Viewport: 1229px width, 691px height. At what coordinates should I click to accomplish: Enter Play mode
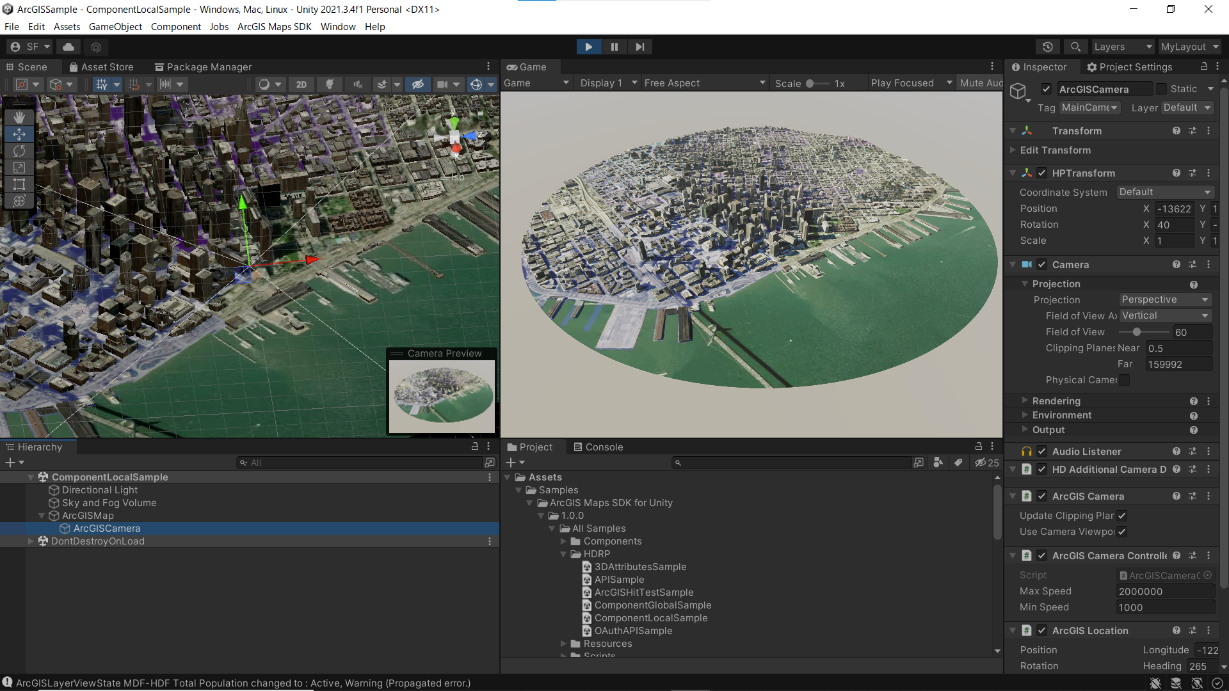[588, 46]
